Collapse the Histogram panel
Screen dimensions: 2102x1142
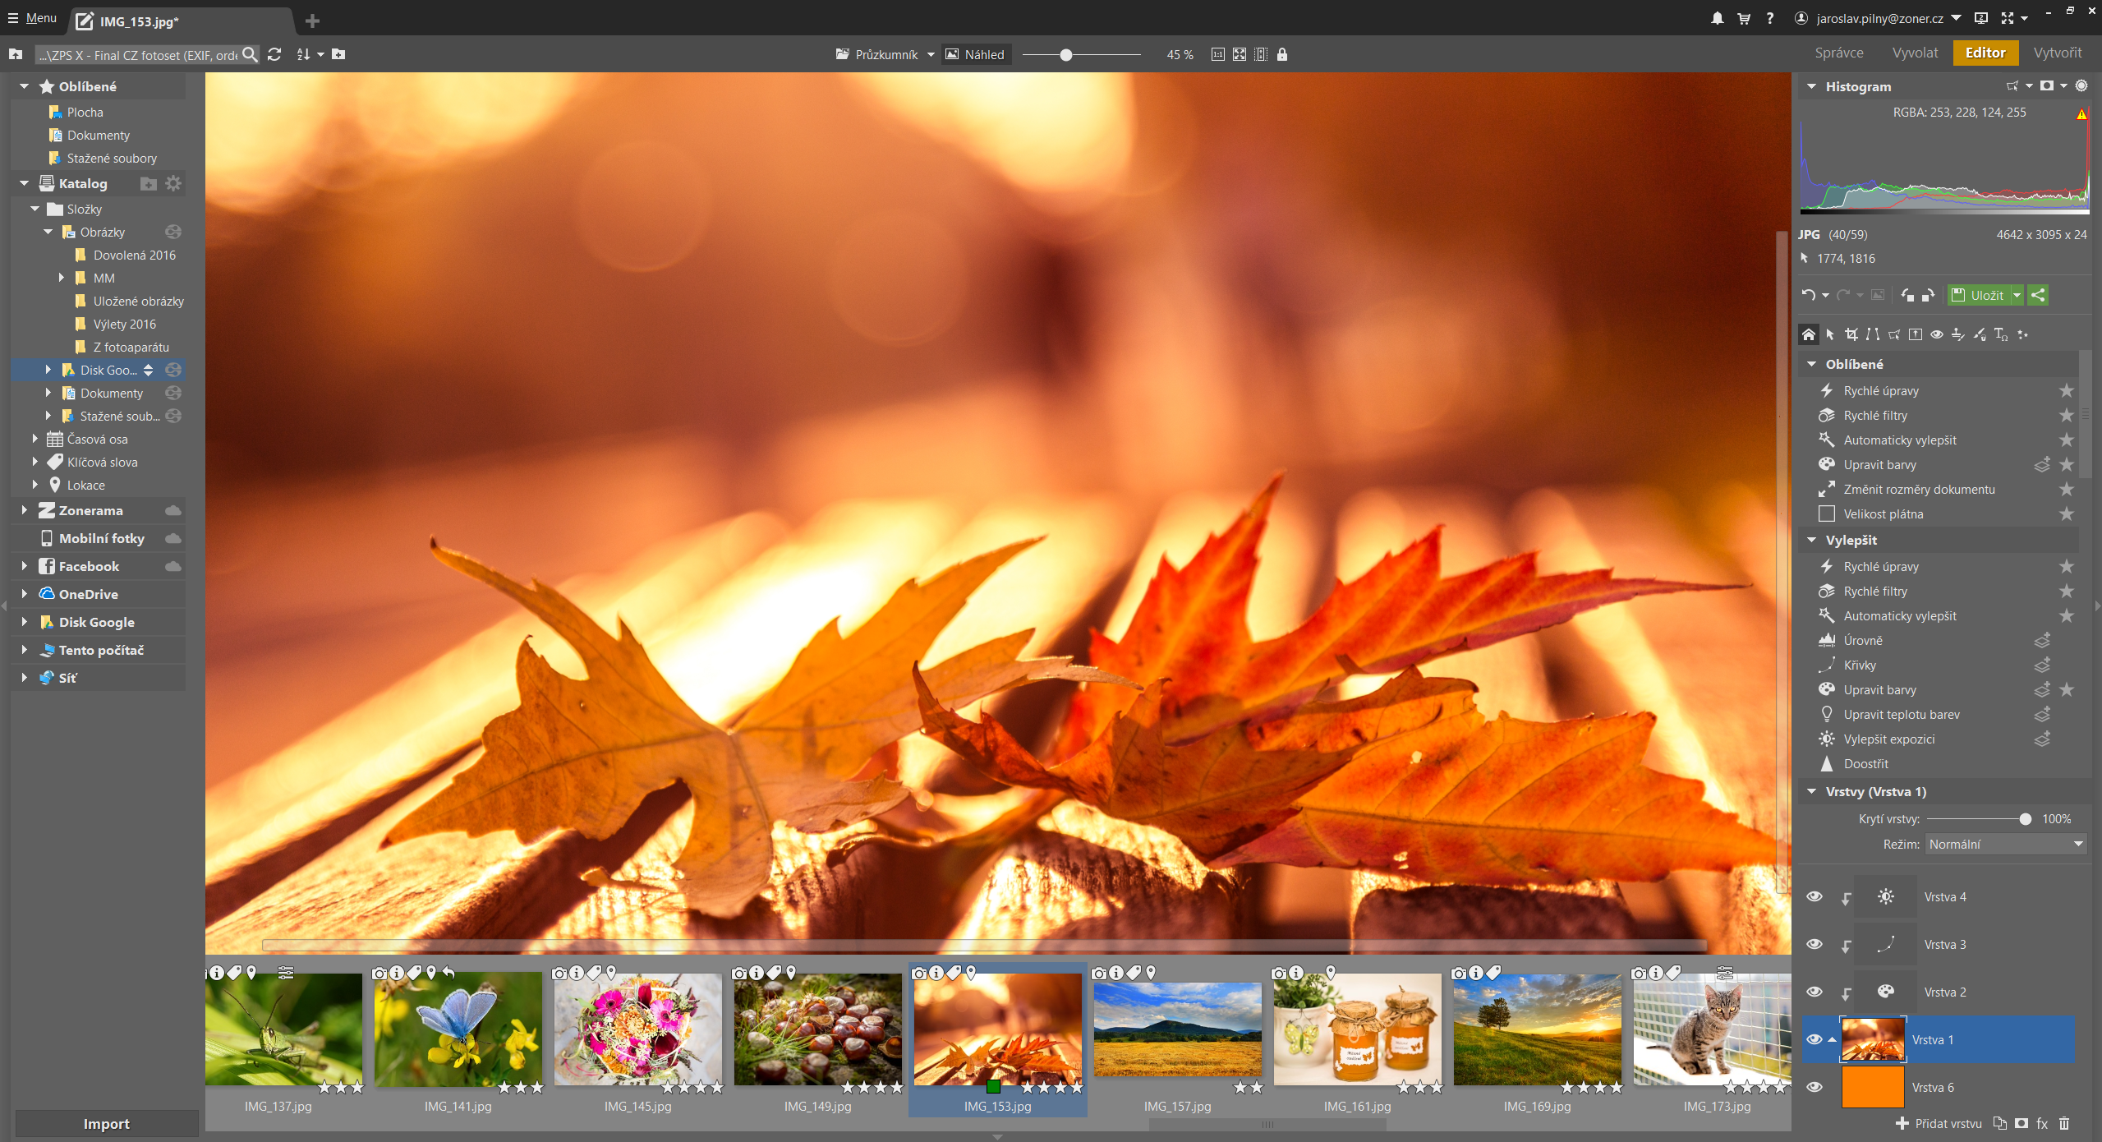click(x=1811, y=86)
